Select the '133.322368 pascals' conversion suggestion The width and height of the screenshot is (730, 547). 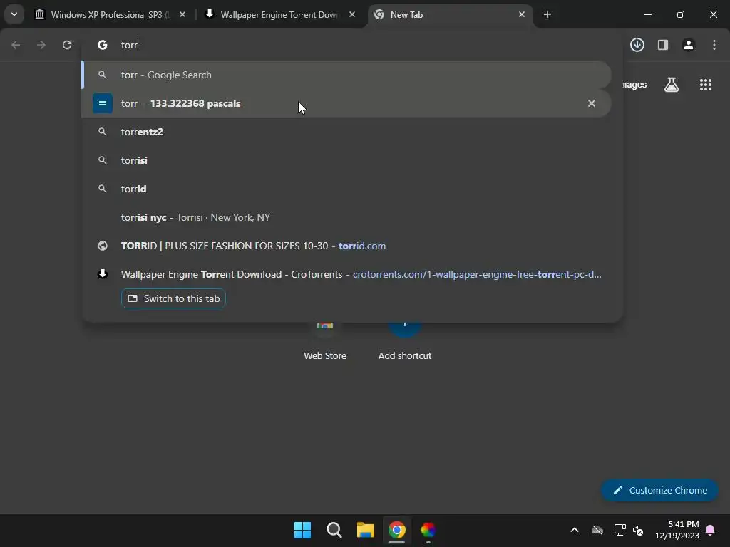[x=346, y=103]
